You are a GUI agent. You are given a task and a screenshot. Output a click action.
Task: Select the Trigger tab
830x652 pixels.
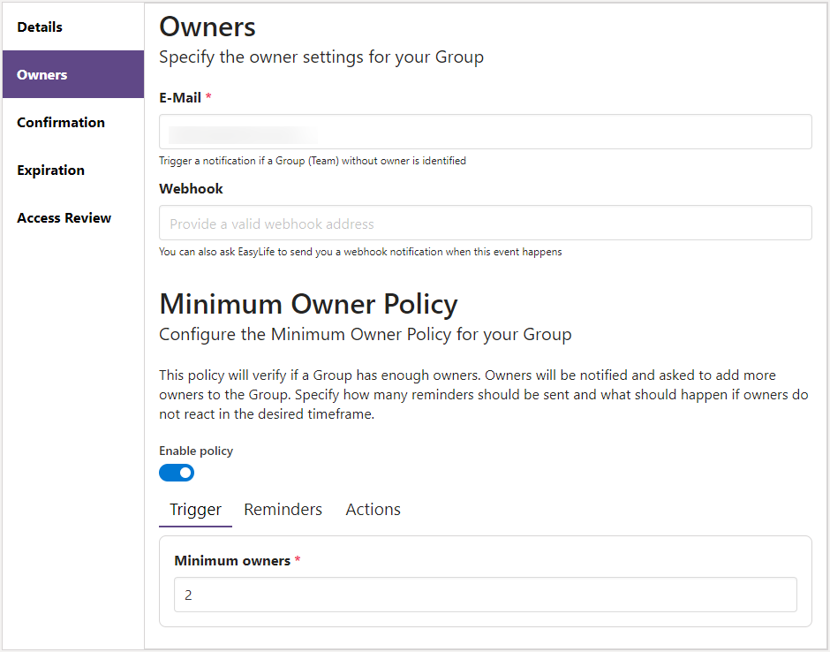(x=195, y=509)
